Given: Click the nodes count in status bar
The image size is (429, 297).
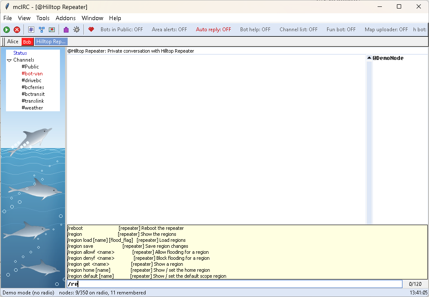Looking at the screenshot, I should (x=102, y=293).
